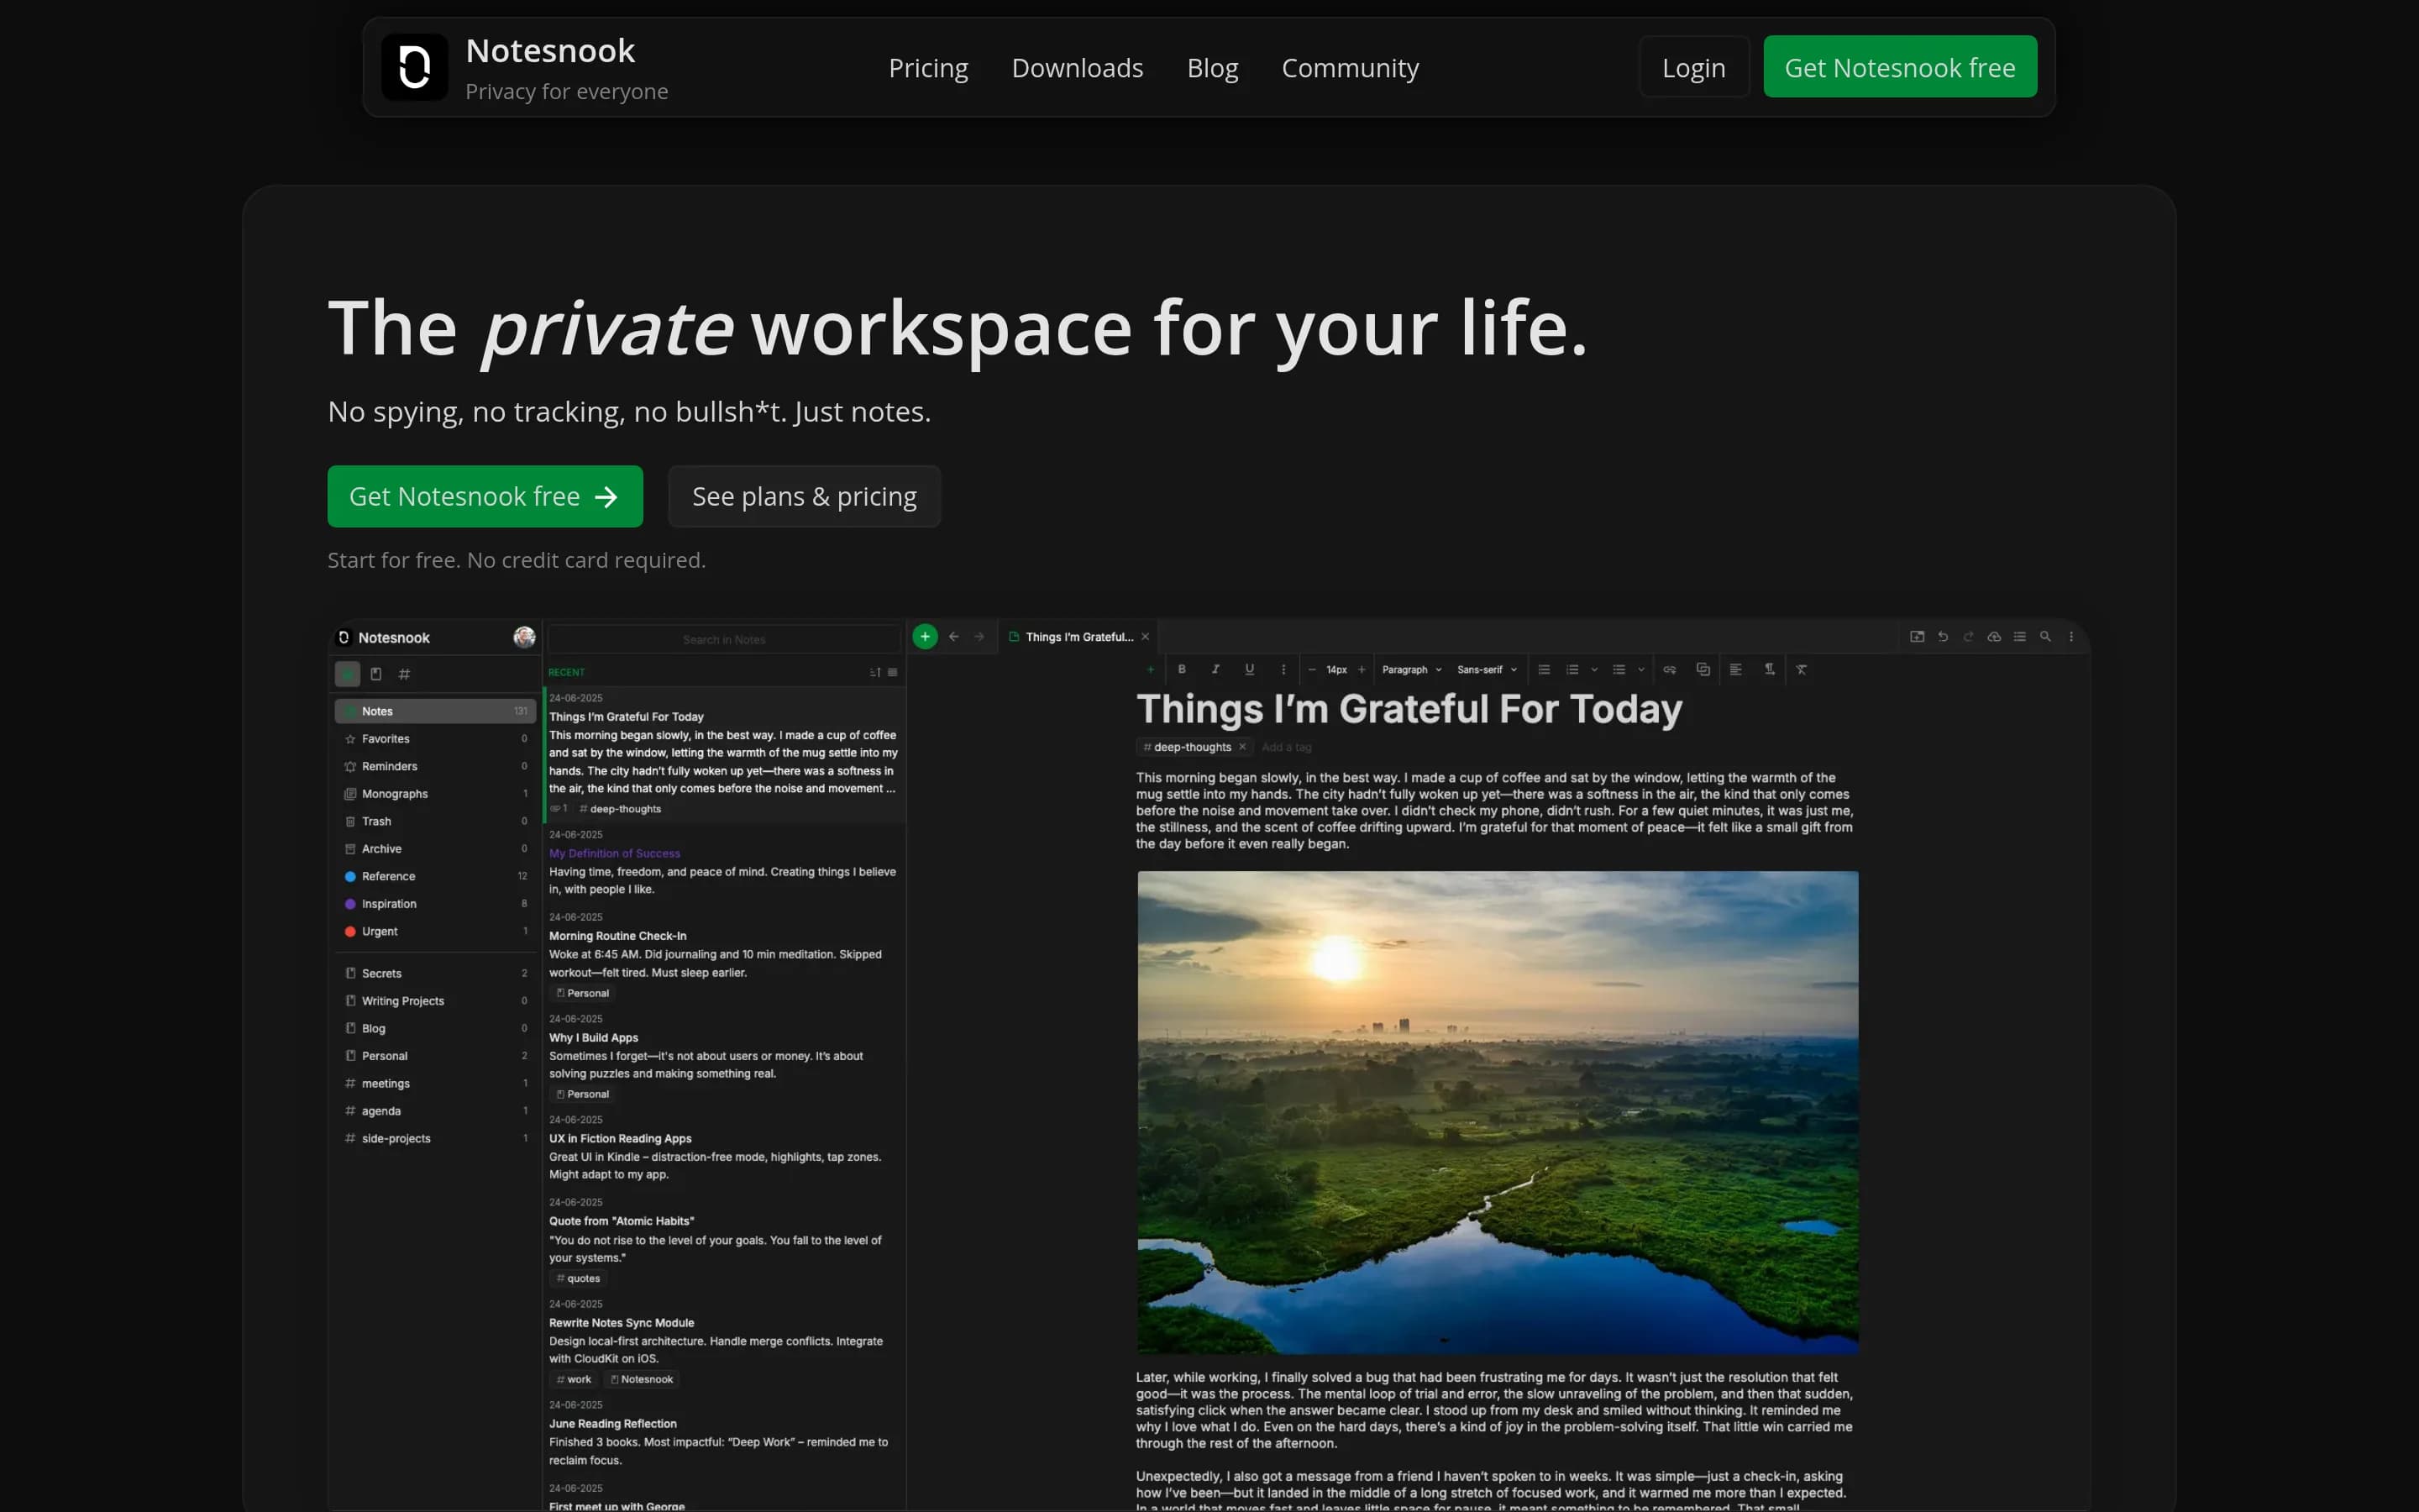Click the green insert block plus icon

[1151, 669]
